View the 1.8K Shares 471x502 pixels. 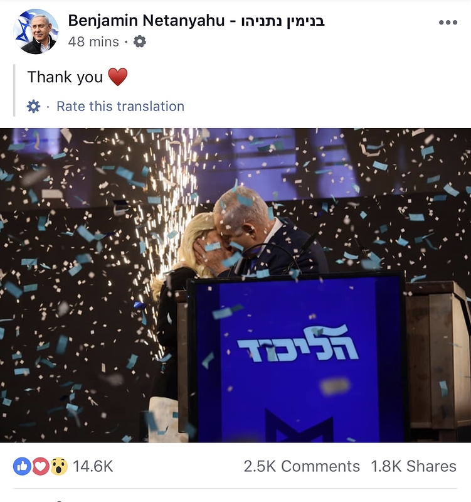(x=413, y=466)
